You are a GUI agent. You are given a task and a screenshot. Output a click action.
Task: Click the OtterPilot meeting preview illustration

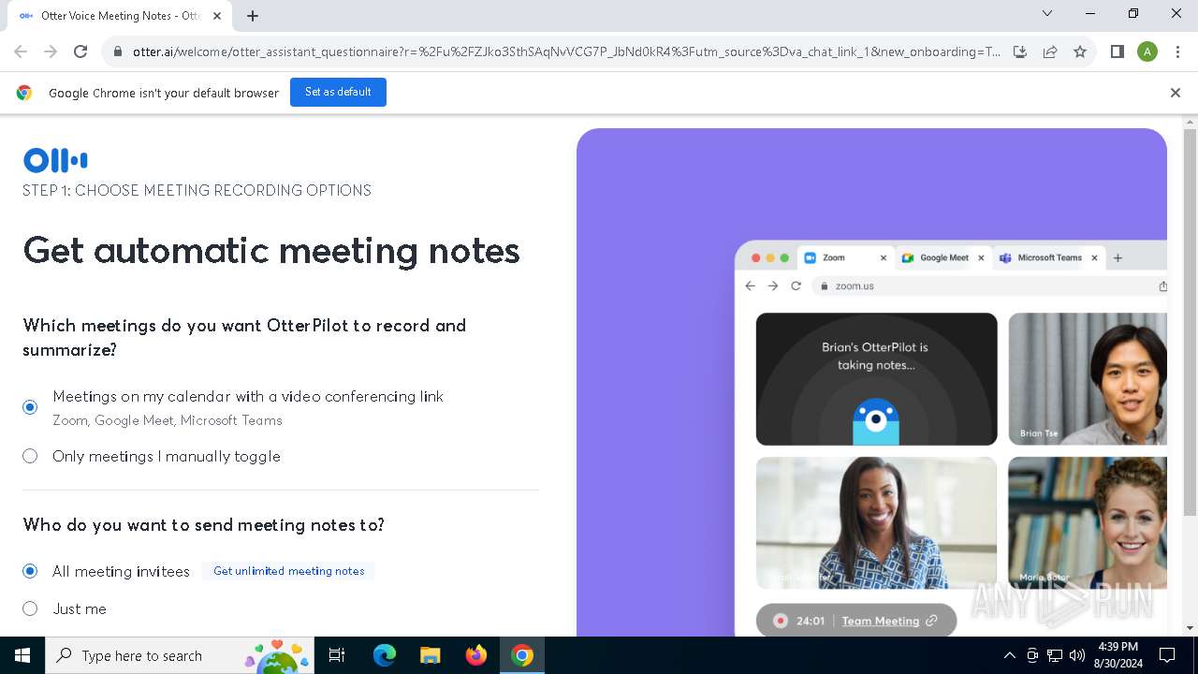[x=871, y=382]
